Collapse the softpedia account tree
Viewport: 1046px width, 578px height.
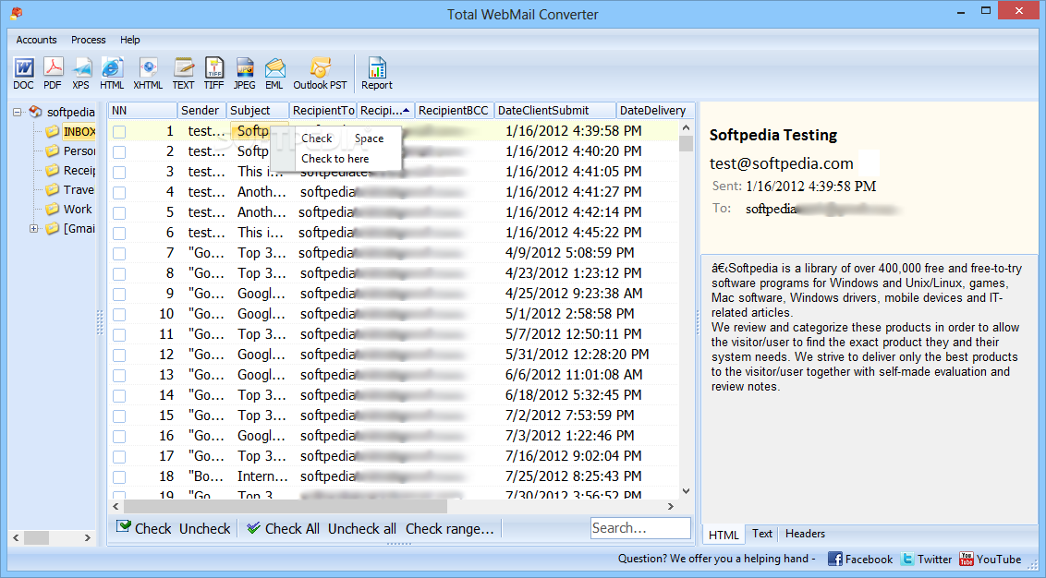tap(18, 112)
